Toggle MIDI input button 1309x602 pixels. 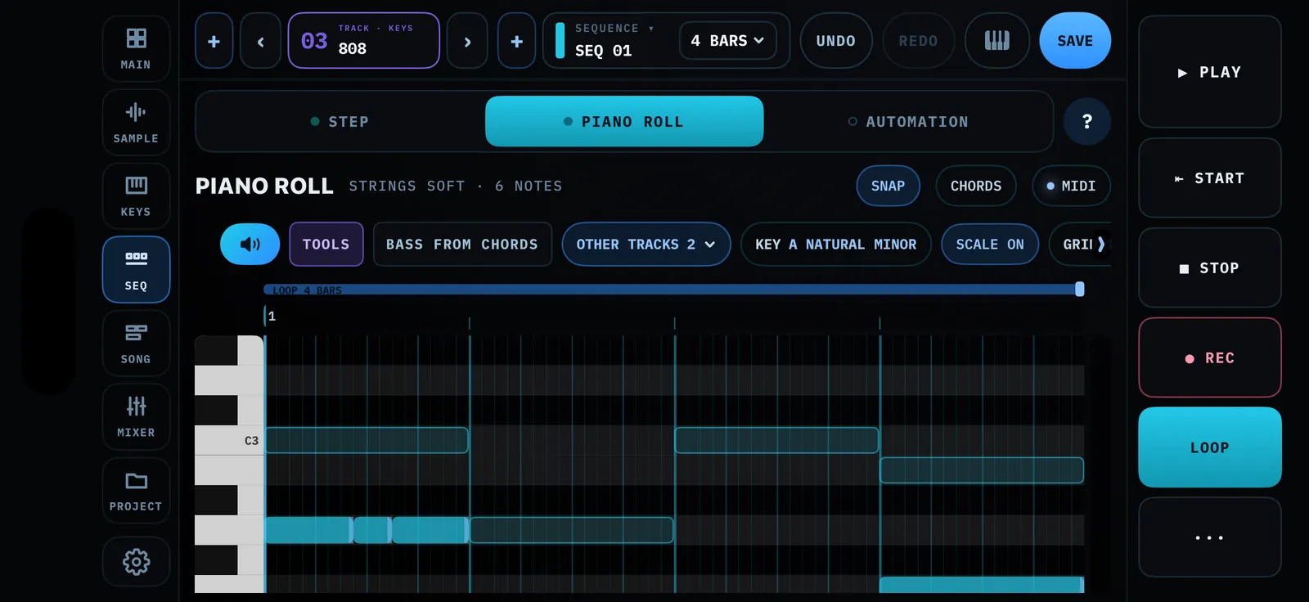[x=1071, y=186]
